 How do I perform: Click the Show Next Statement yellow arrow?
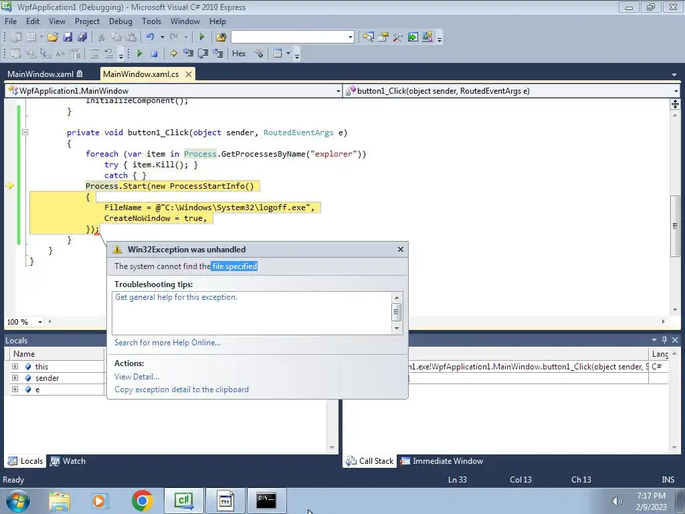click(173, 54)
